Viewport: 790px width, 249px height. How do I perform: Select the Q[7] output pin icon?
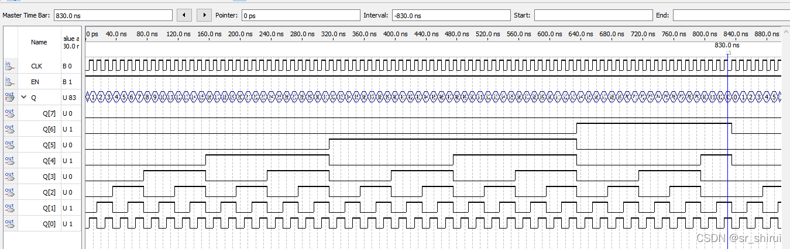point(9,113)
